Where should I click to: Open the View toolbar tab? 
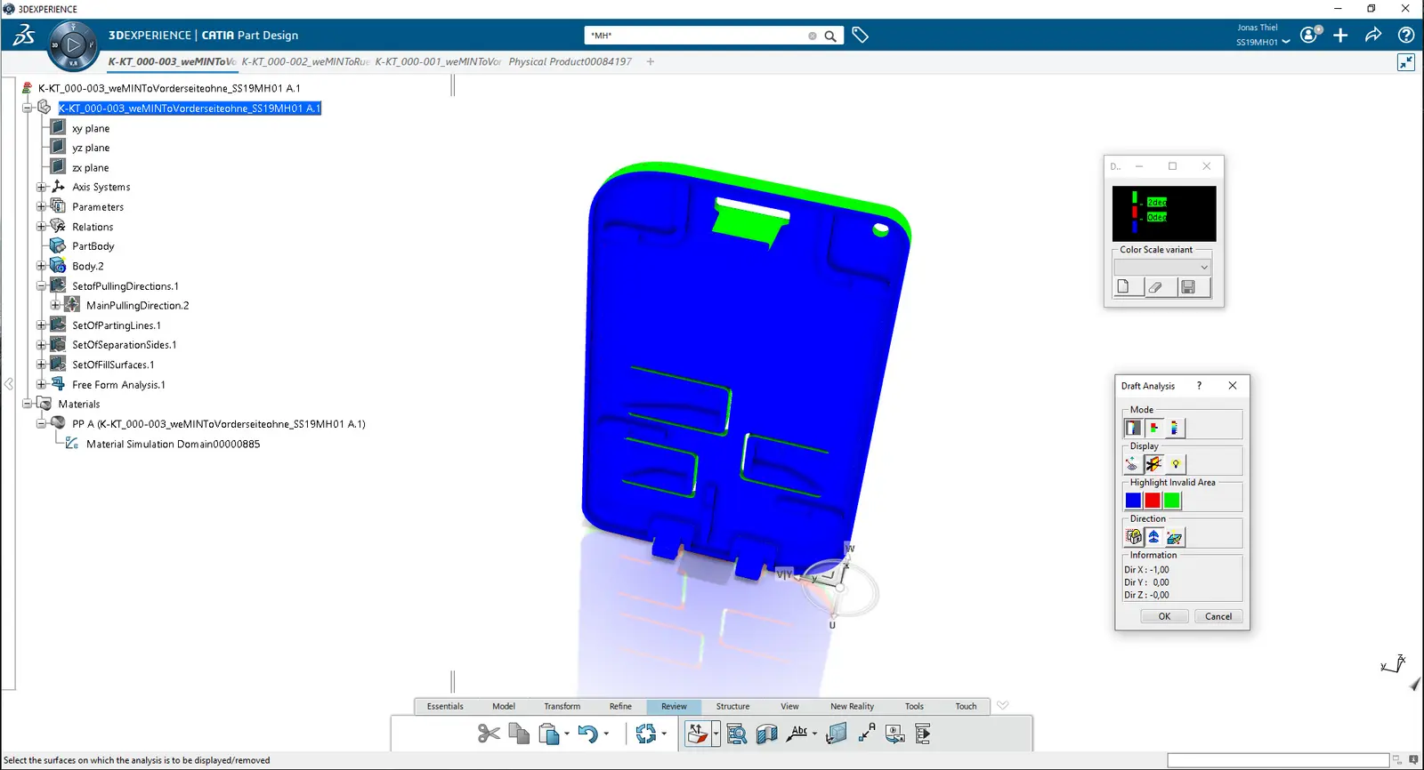(x=789, y=707)
